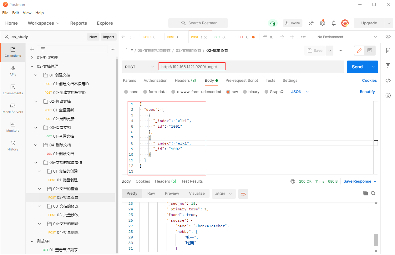Open the code snippet icon in right sidebar
The image size is (395, 255).
(x=388, y=81)
